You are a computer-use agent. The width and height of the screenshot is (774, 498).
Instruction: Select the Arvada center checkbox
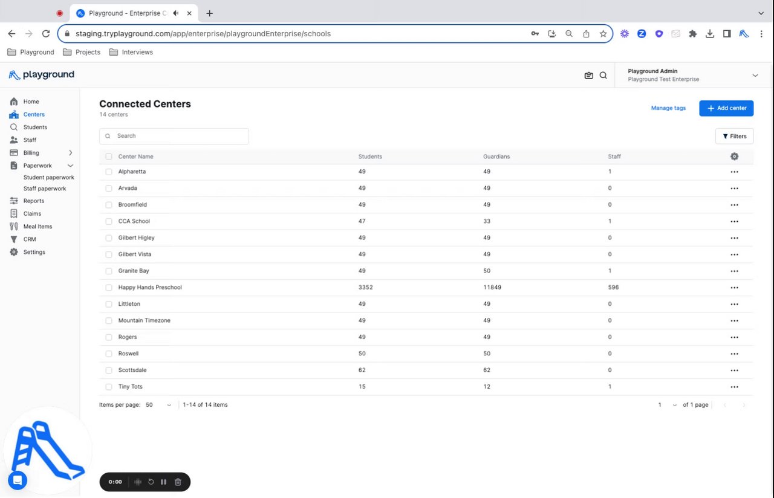coord(109,189)
